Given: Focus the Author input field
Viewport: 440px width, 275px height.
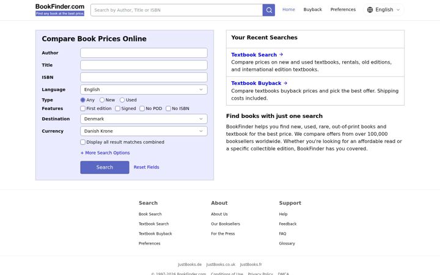Looking at the screenshot, I should pos(144,53).
